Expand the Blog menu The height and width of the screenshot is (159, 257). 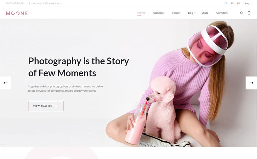191,13
